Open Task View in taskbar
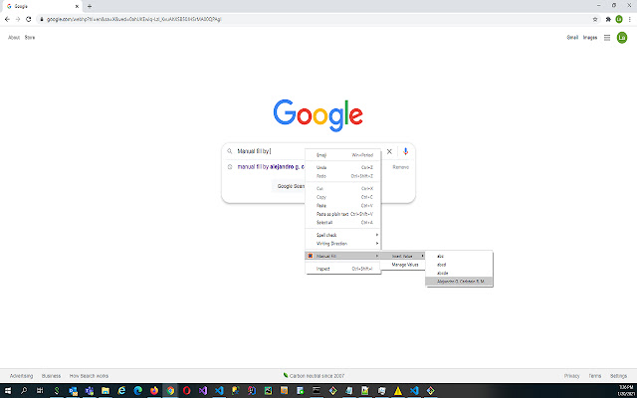The image size is (637, 398). tap(40, 391)
